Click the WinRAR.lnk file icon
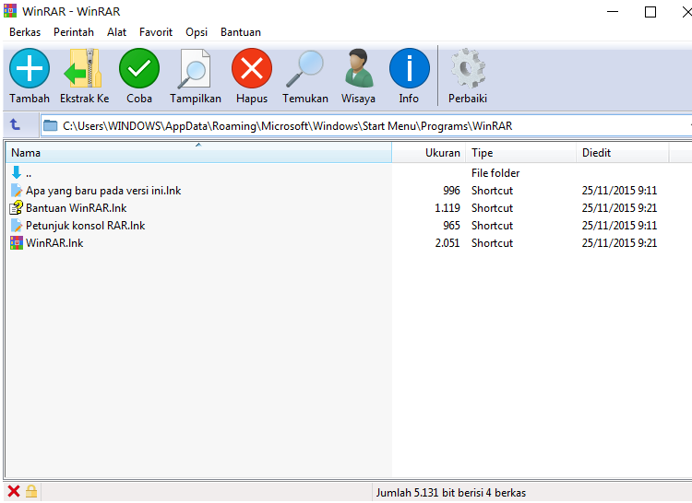 click(17, 242)
